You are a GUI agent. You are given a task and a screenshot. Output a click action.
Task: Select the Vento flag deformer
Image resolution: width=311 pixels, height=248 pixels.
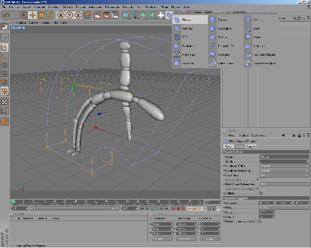[261, 37]
